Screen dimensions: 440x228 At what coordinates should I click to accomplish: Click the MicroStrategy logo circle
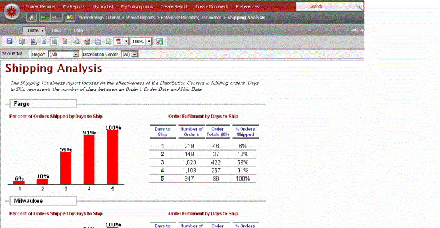click(12, 12)
